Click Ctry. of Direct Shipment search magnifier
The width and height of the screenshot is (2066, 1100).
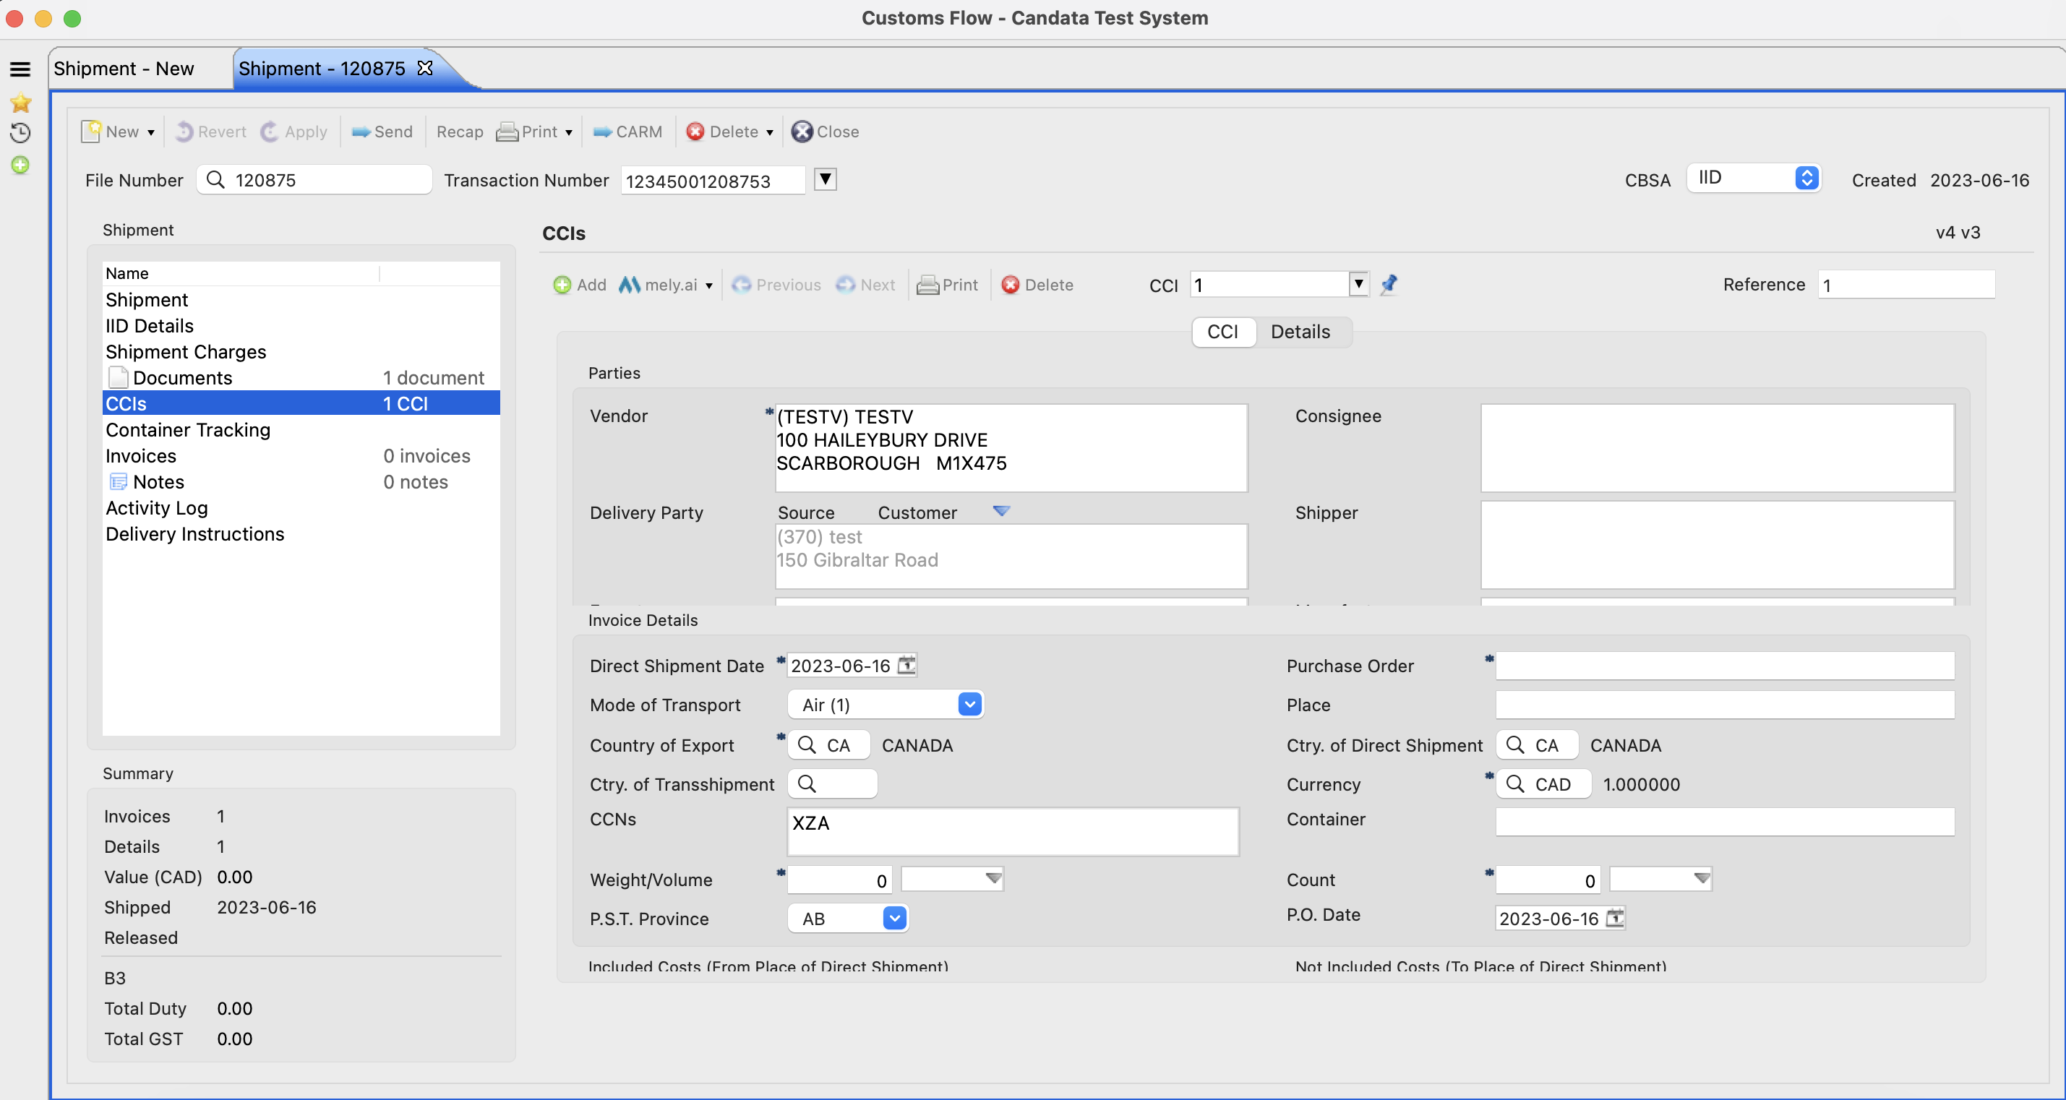(1514, 745)
